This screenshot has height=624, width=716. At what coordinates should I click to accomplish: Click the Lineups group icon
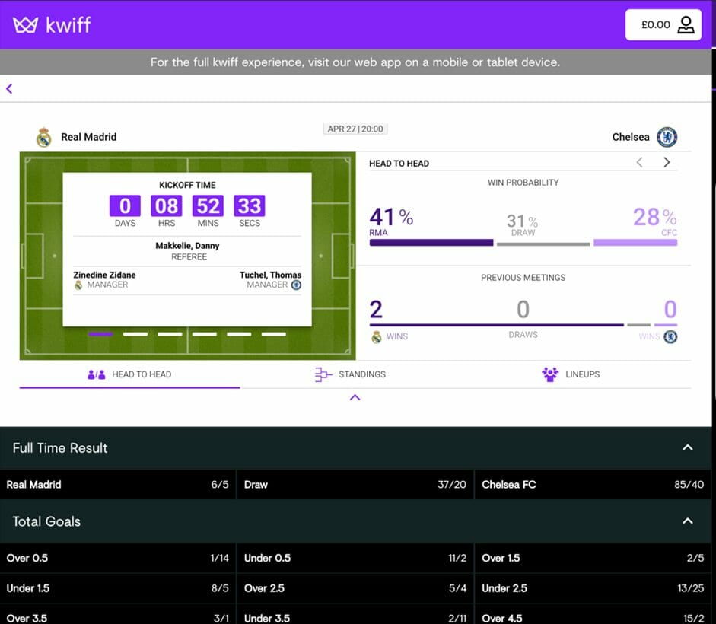pos(550,374)
